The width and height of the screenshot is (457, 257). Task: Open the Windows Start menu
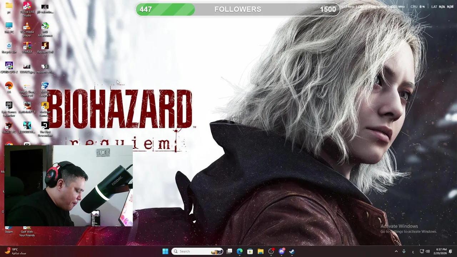point(165,251)
